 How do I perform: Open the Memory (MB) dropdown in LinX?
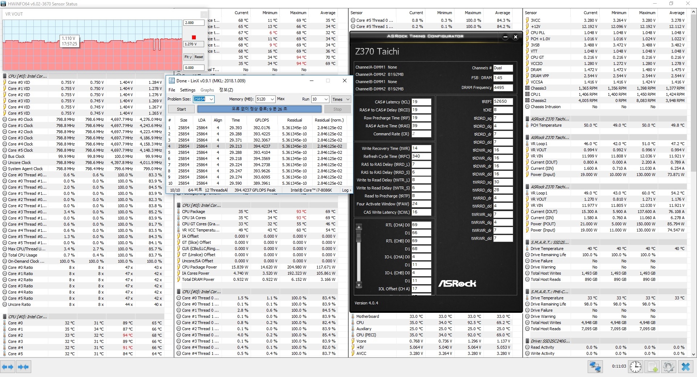point(272,99)
